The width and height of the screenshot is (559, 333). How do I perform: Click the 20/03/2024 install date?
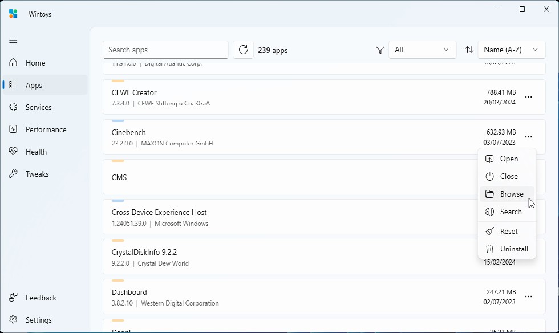click(x=499, y=102)
